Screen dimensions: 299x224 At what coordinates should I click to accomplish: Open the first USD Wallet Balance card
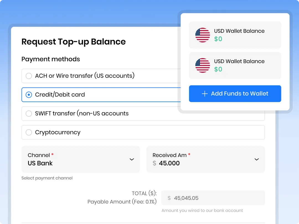[235, 35]
